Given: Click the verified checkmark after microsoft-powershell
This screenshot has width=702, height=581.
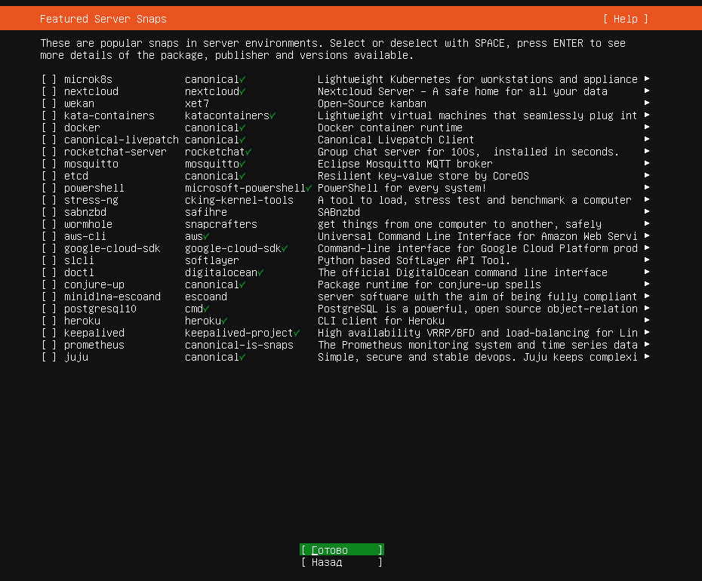Looking at the screenshot, I should click(309, 189).
